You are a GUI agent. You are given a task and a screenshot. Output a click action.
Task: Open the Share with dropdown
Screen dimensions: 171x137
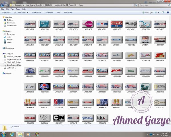coord(37,13)
